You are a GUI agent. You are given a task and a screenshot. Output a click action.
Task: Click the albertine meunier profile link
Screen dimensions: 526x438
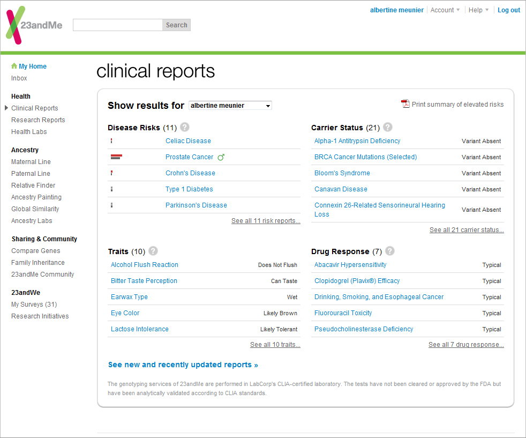click(x=397, y=10)
